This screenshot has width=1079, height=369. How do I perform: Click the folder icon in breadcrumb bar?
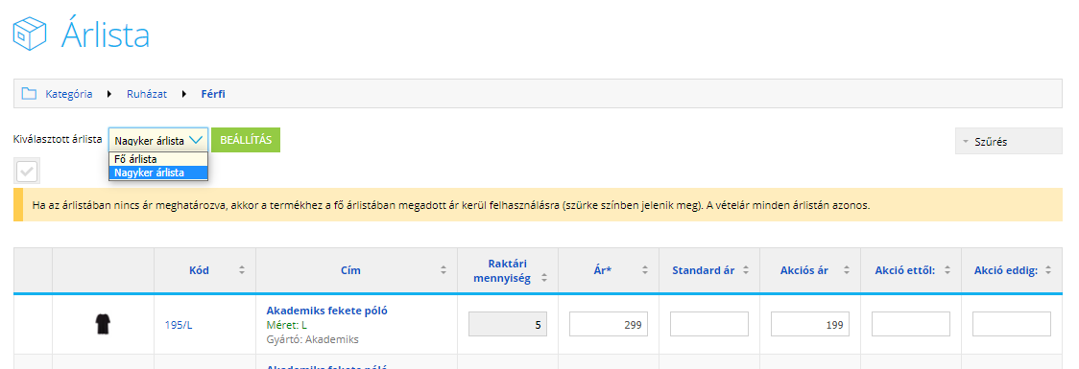pos(28,94)
